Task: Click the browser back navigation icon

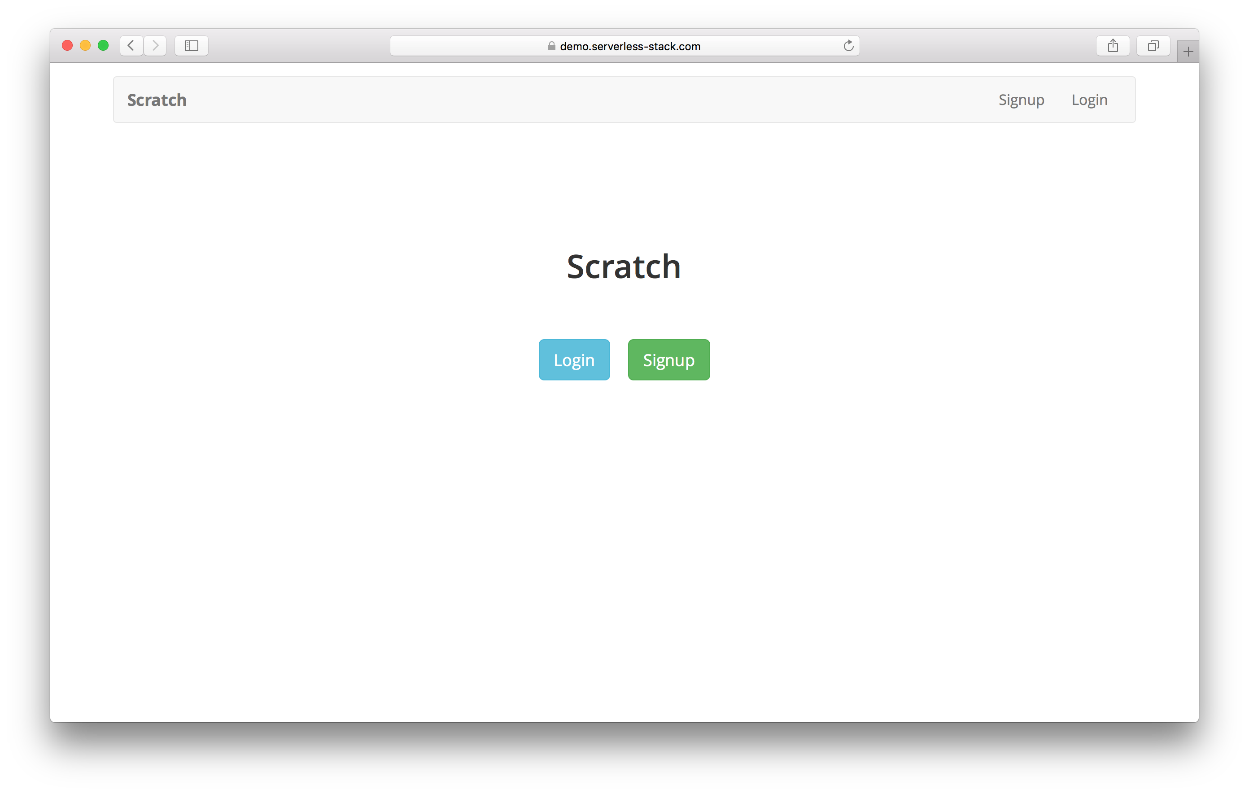Action: pyautogui.click(x=132, y=45)
